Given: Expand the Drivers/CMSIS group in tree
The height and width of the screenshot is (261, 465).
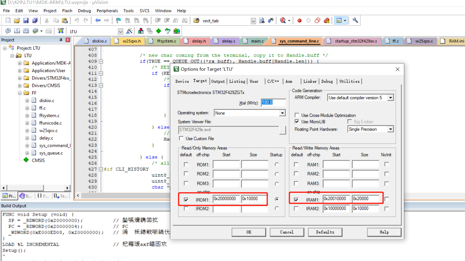Looking at the screenshot, I should (x=20, y=86).
